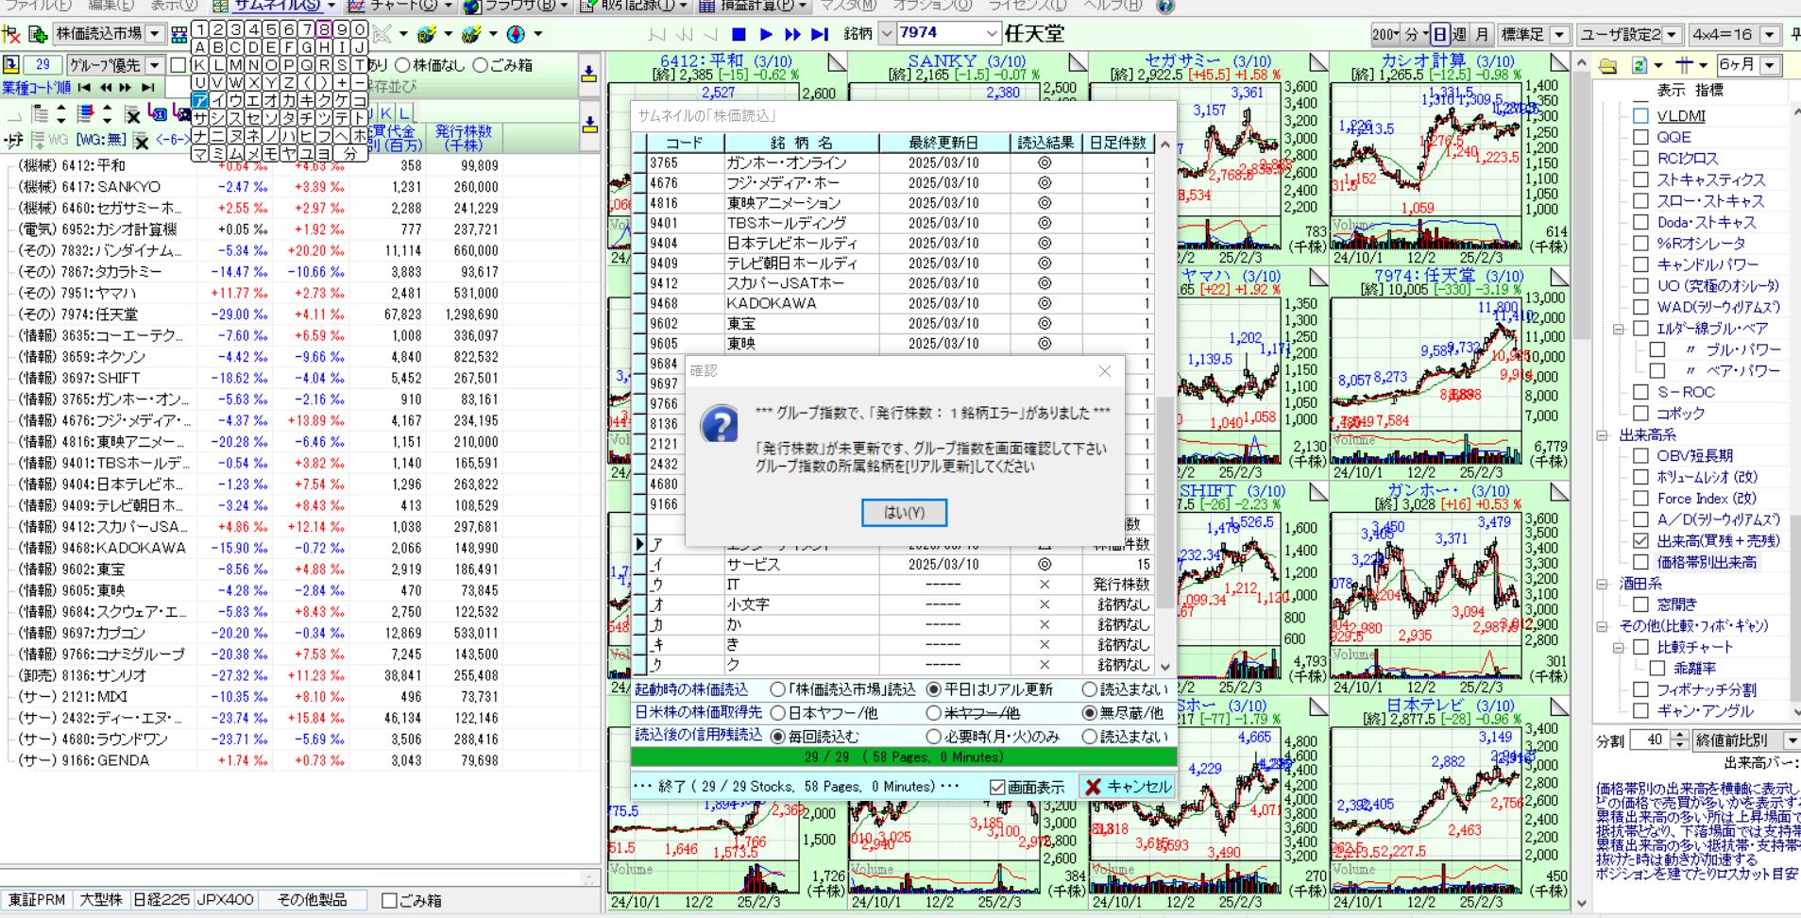The image size is (1801, 918).
Task: Enable the 価格帯別出来高 checkbox
Action: pos(1640,562)
